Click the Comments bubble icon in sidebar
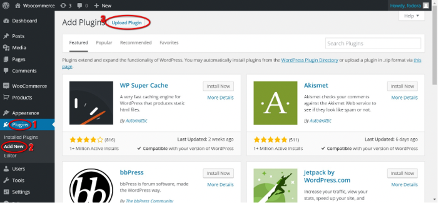 tap(6, 71)
